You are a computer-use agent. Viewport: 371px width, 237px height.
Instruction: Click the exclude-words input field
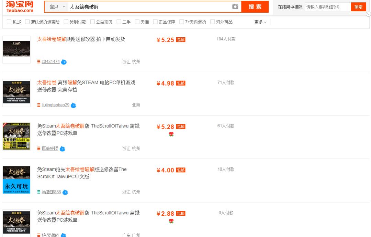pos(328,7)
